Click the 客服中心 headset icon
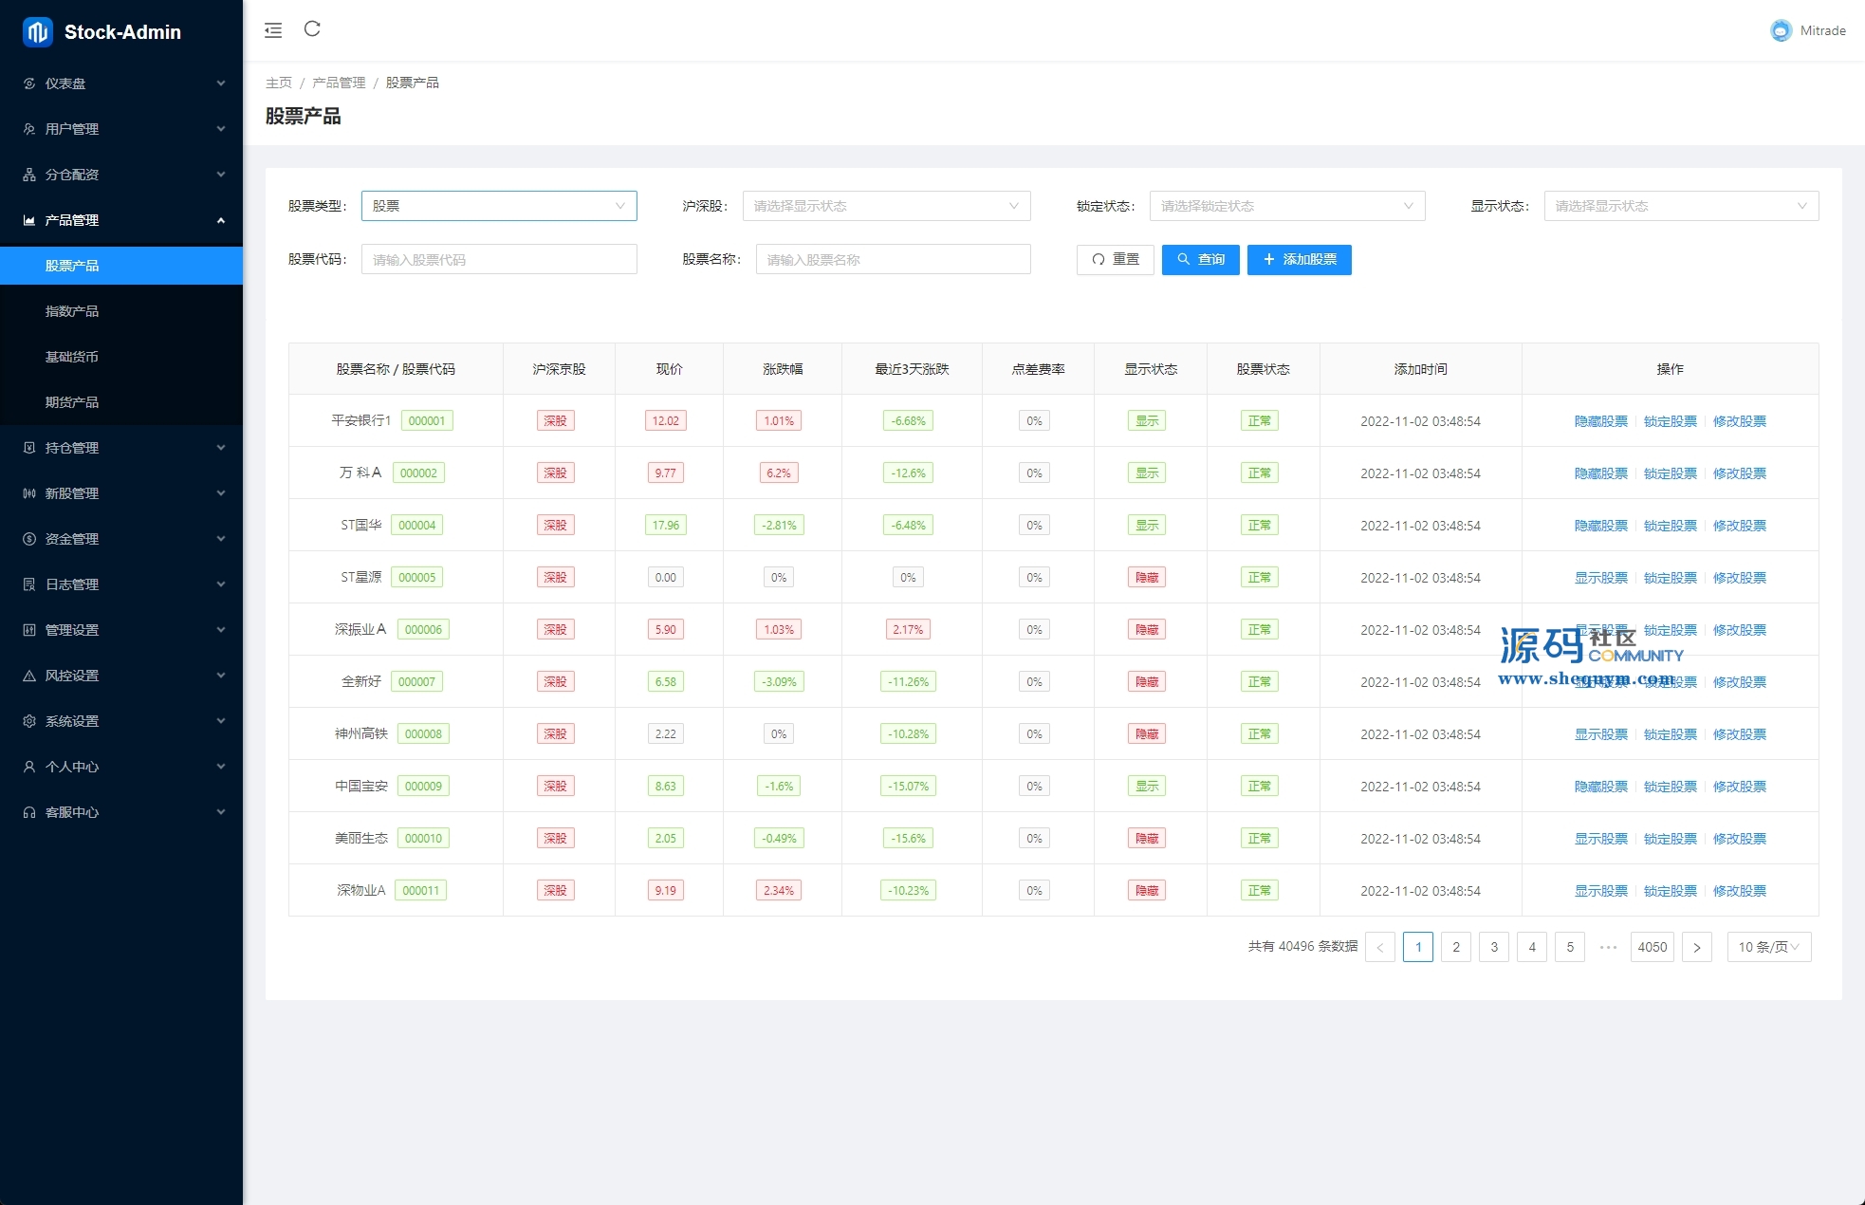Viewport: 1865px width, 1205px height. pyautogui.click(x=29, y=812)
